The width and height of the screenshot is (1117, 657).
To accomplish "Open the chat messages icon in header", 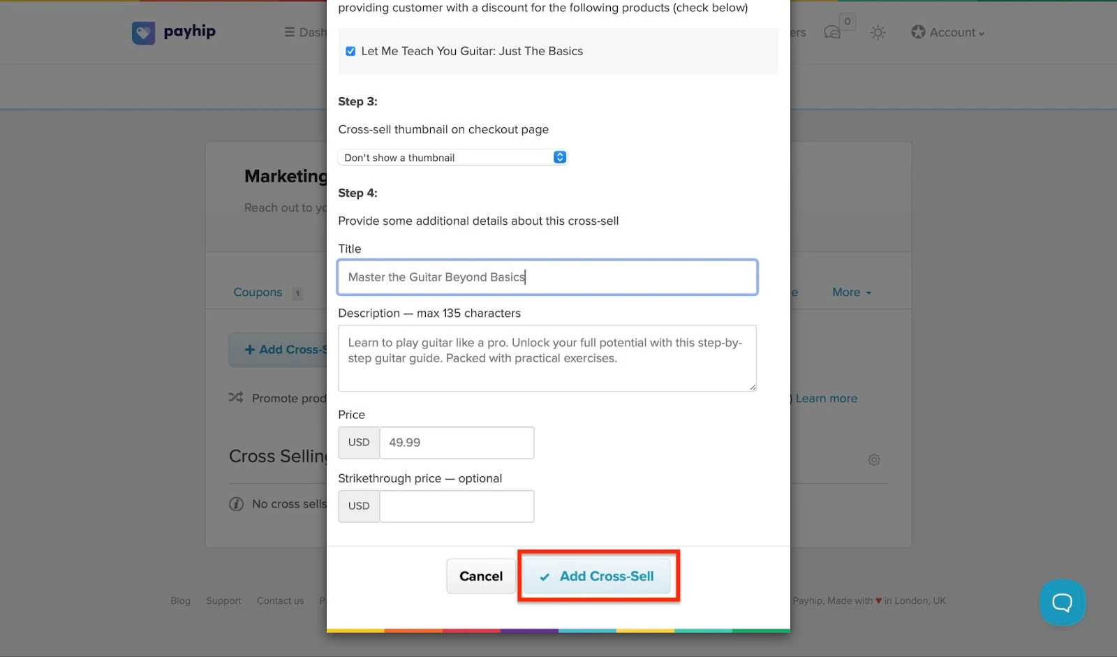I will (x=831, y=33).
